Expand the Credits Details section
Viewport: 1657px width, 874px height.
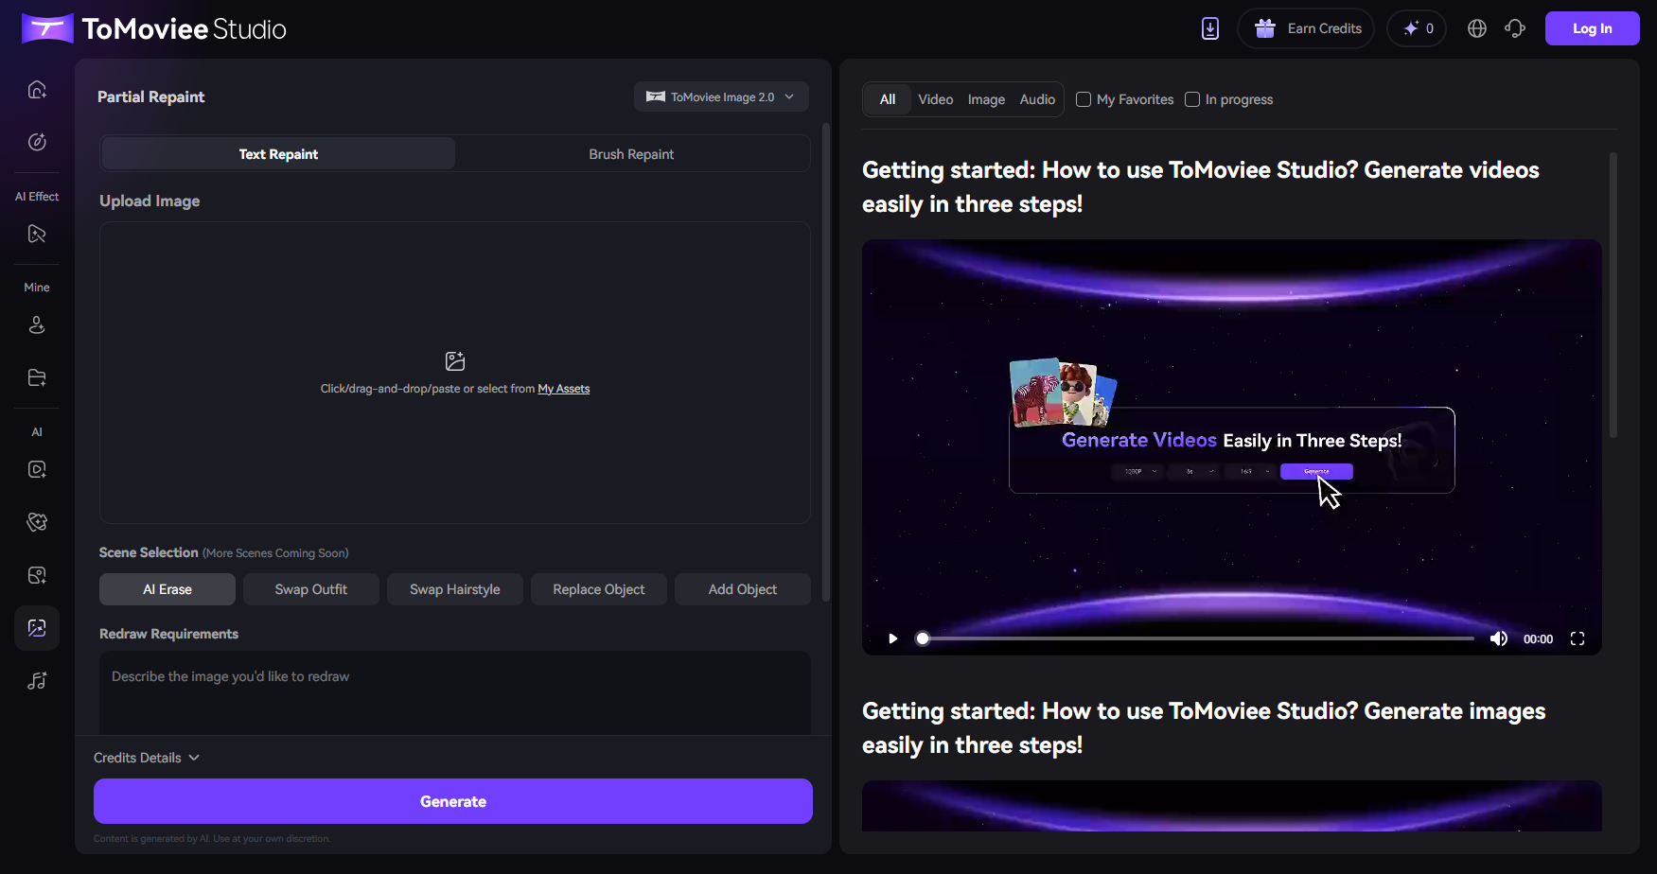(x=147, y=758)
